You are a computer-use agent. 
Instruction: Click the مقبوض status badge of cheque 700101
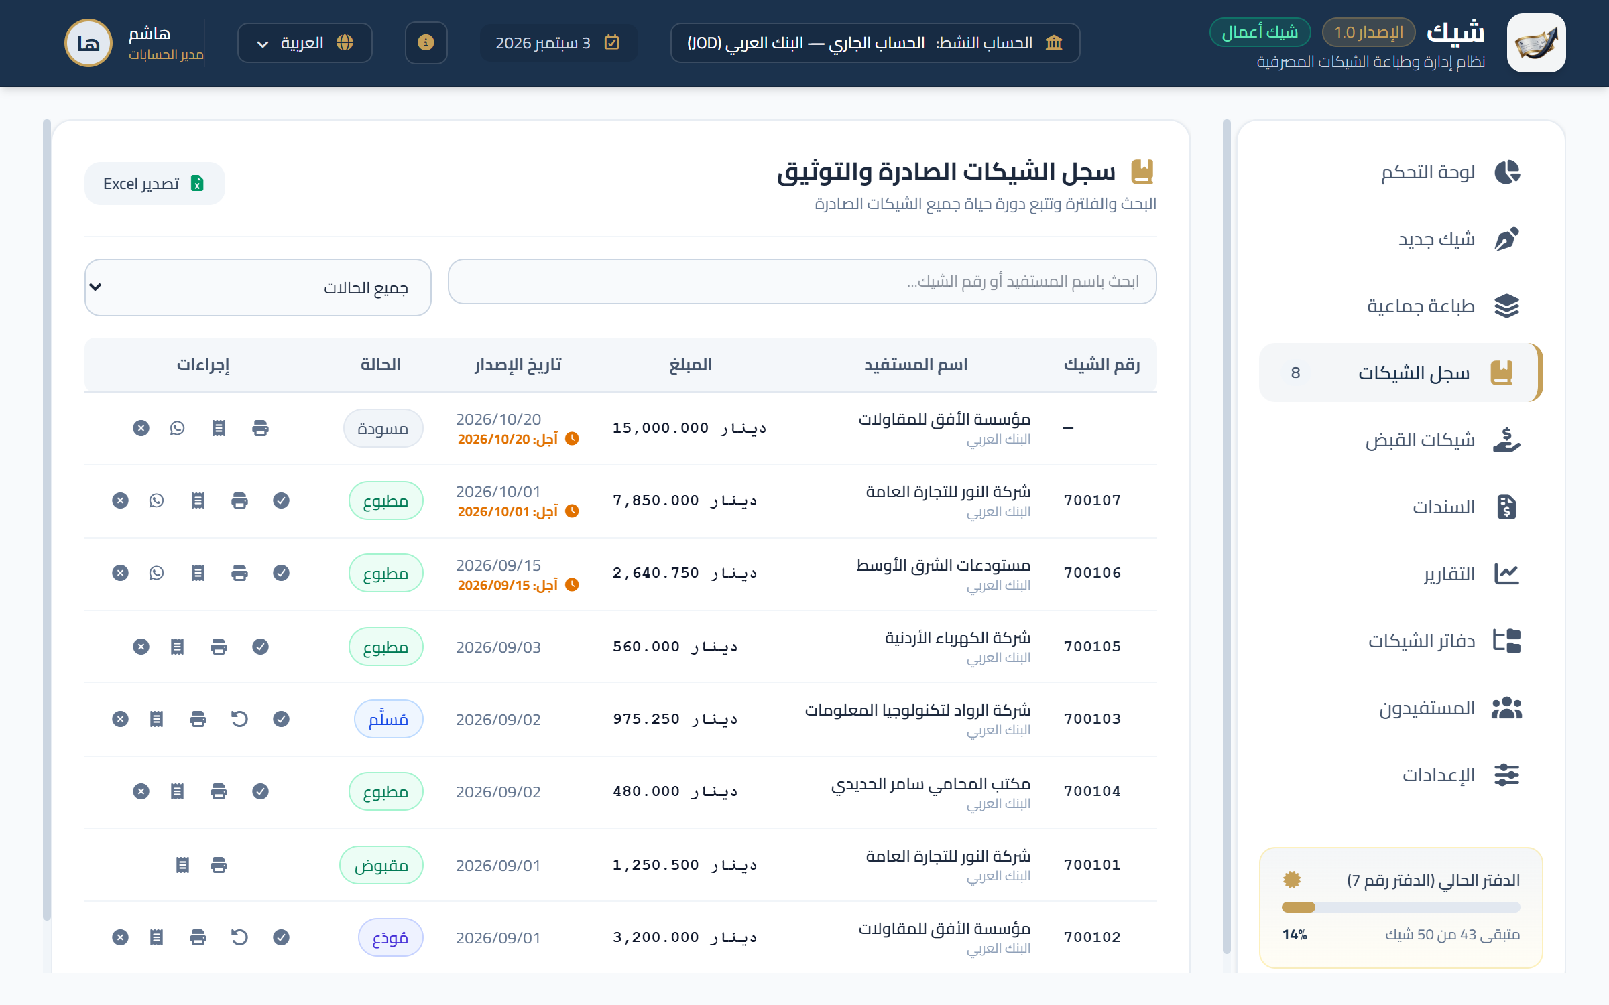point(381,865)
